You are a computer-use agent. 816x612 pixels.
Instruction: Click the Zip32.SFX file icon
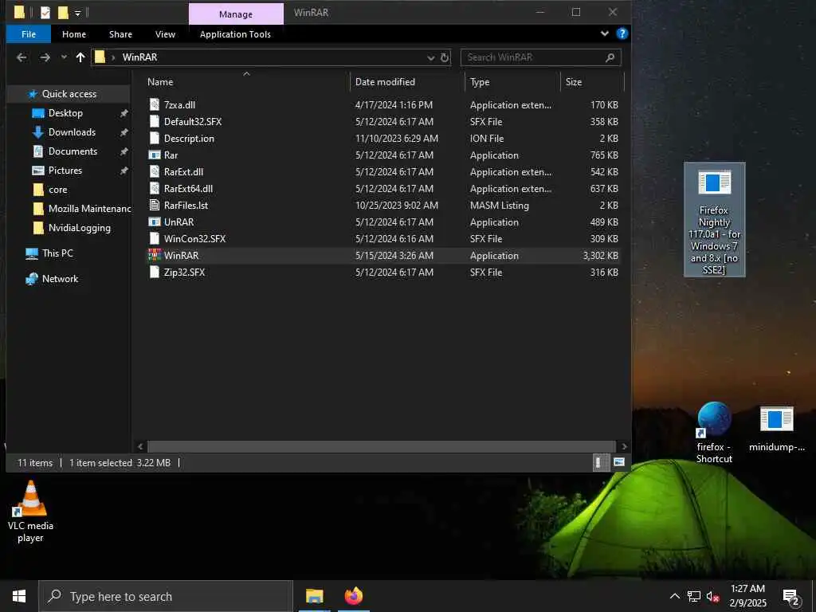coord(155,273)
